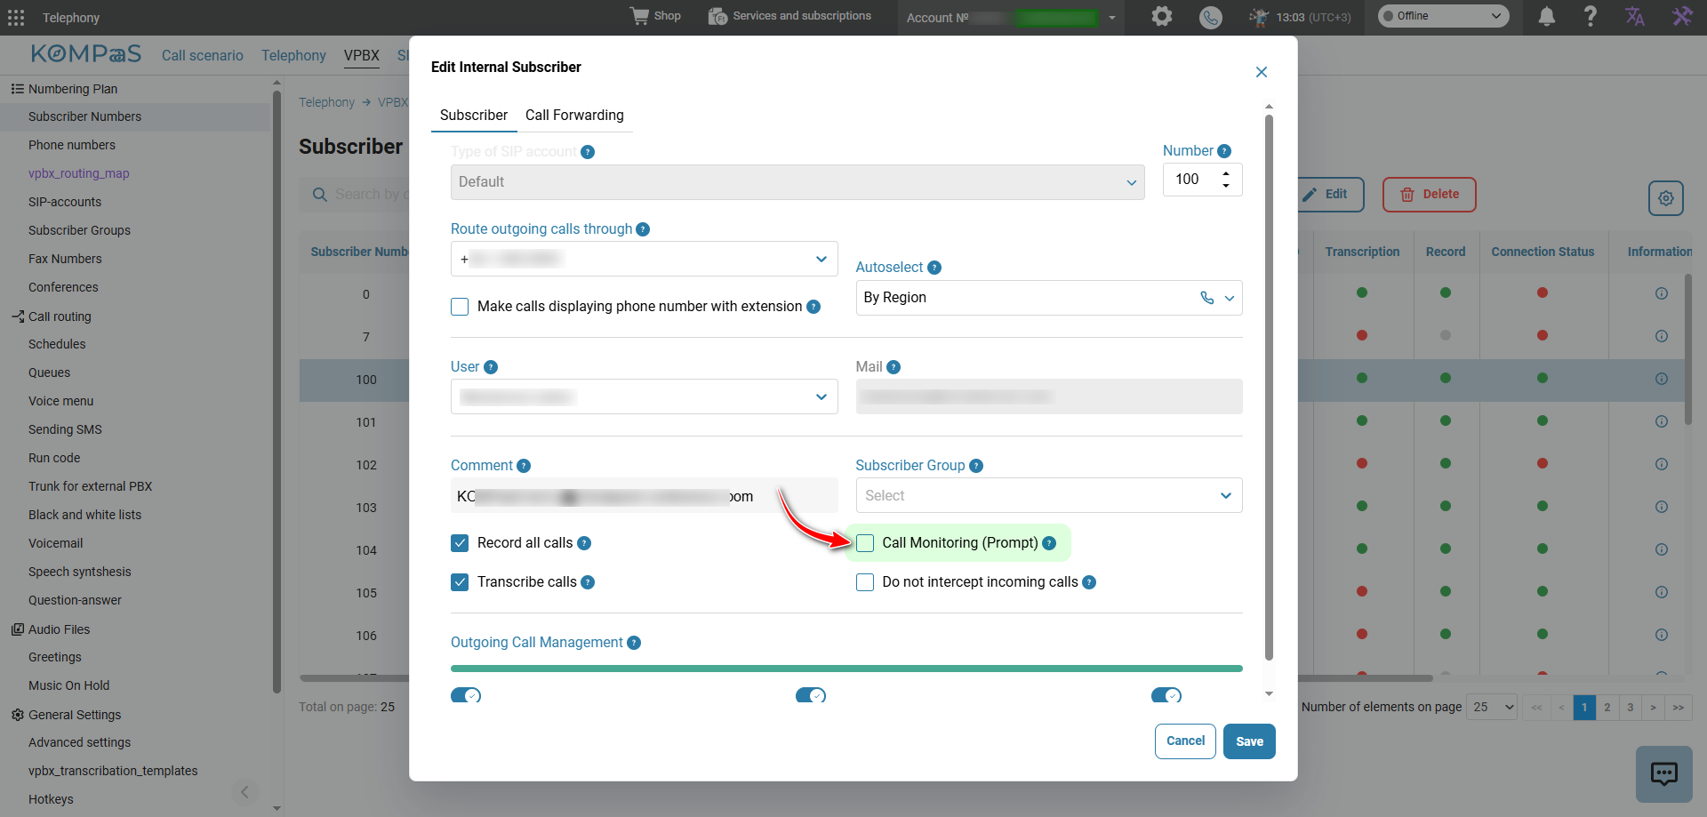Close the Edit Internal Subscriber dialog
Image resolution: width=1707 pixels, height=817 pixels.
pos(1262,72)
